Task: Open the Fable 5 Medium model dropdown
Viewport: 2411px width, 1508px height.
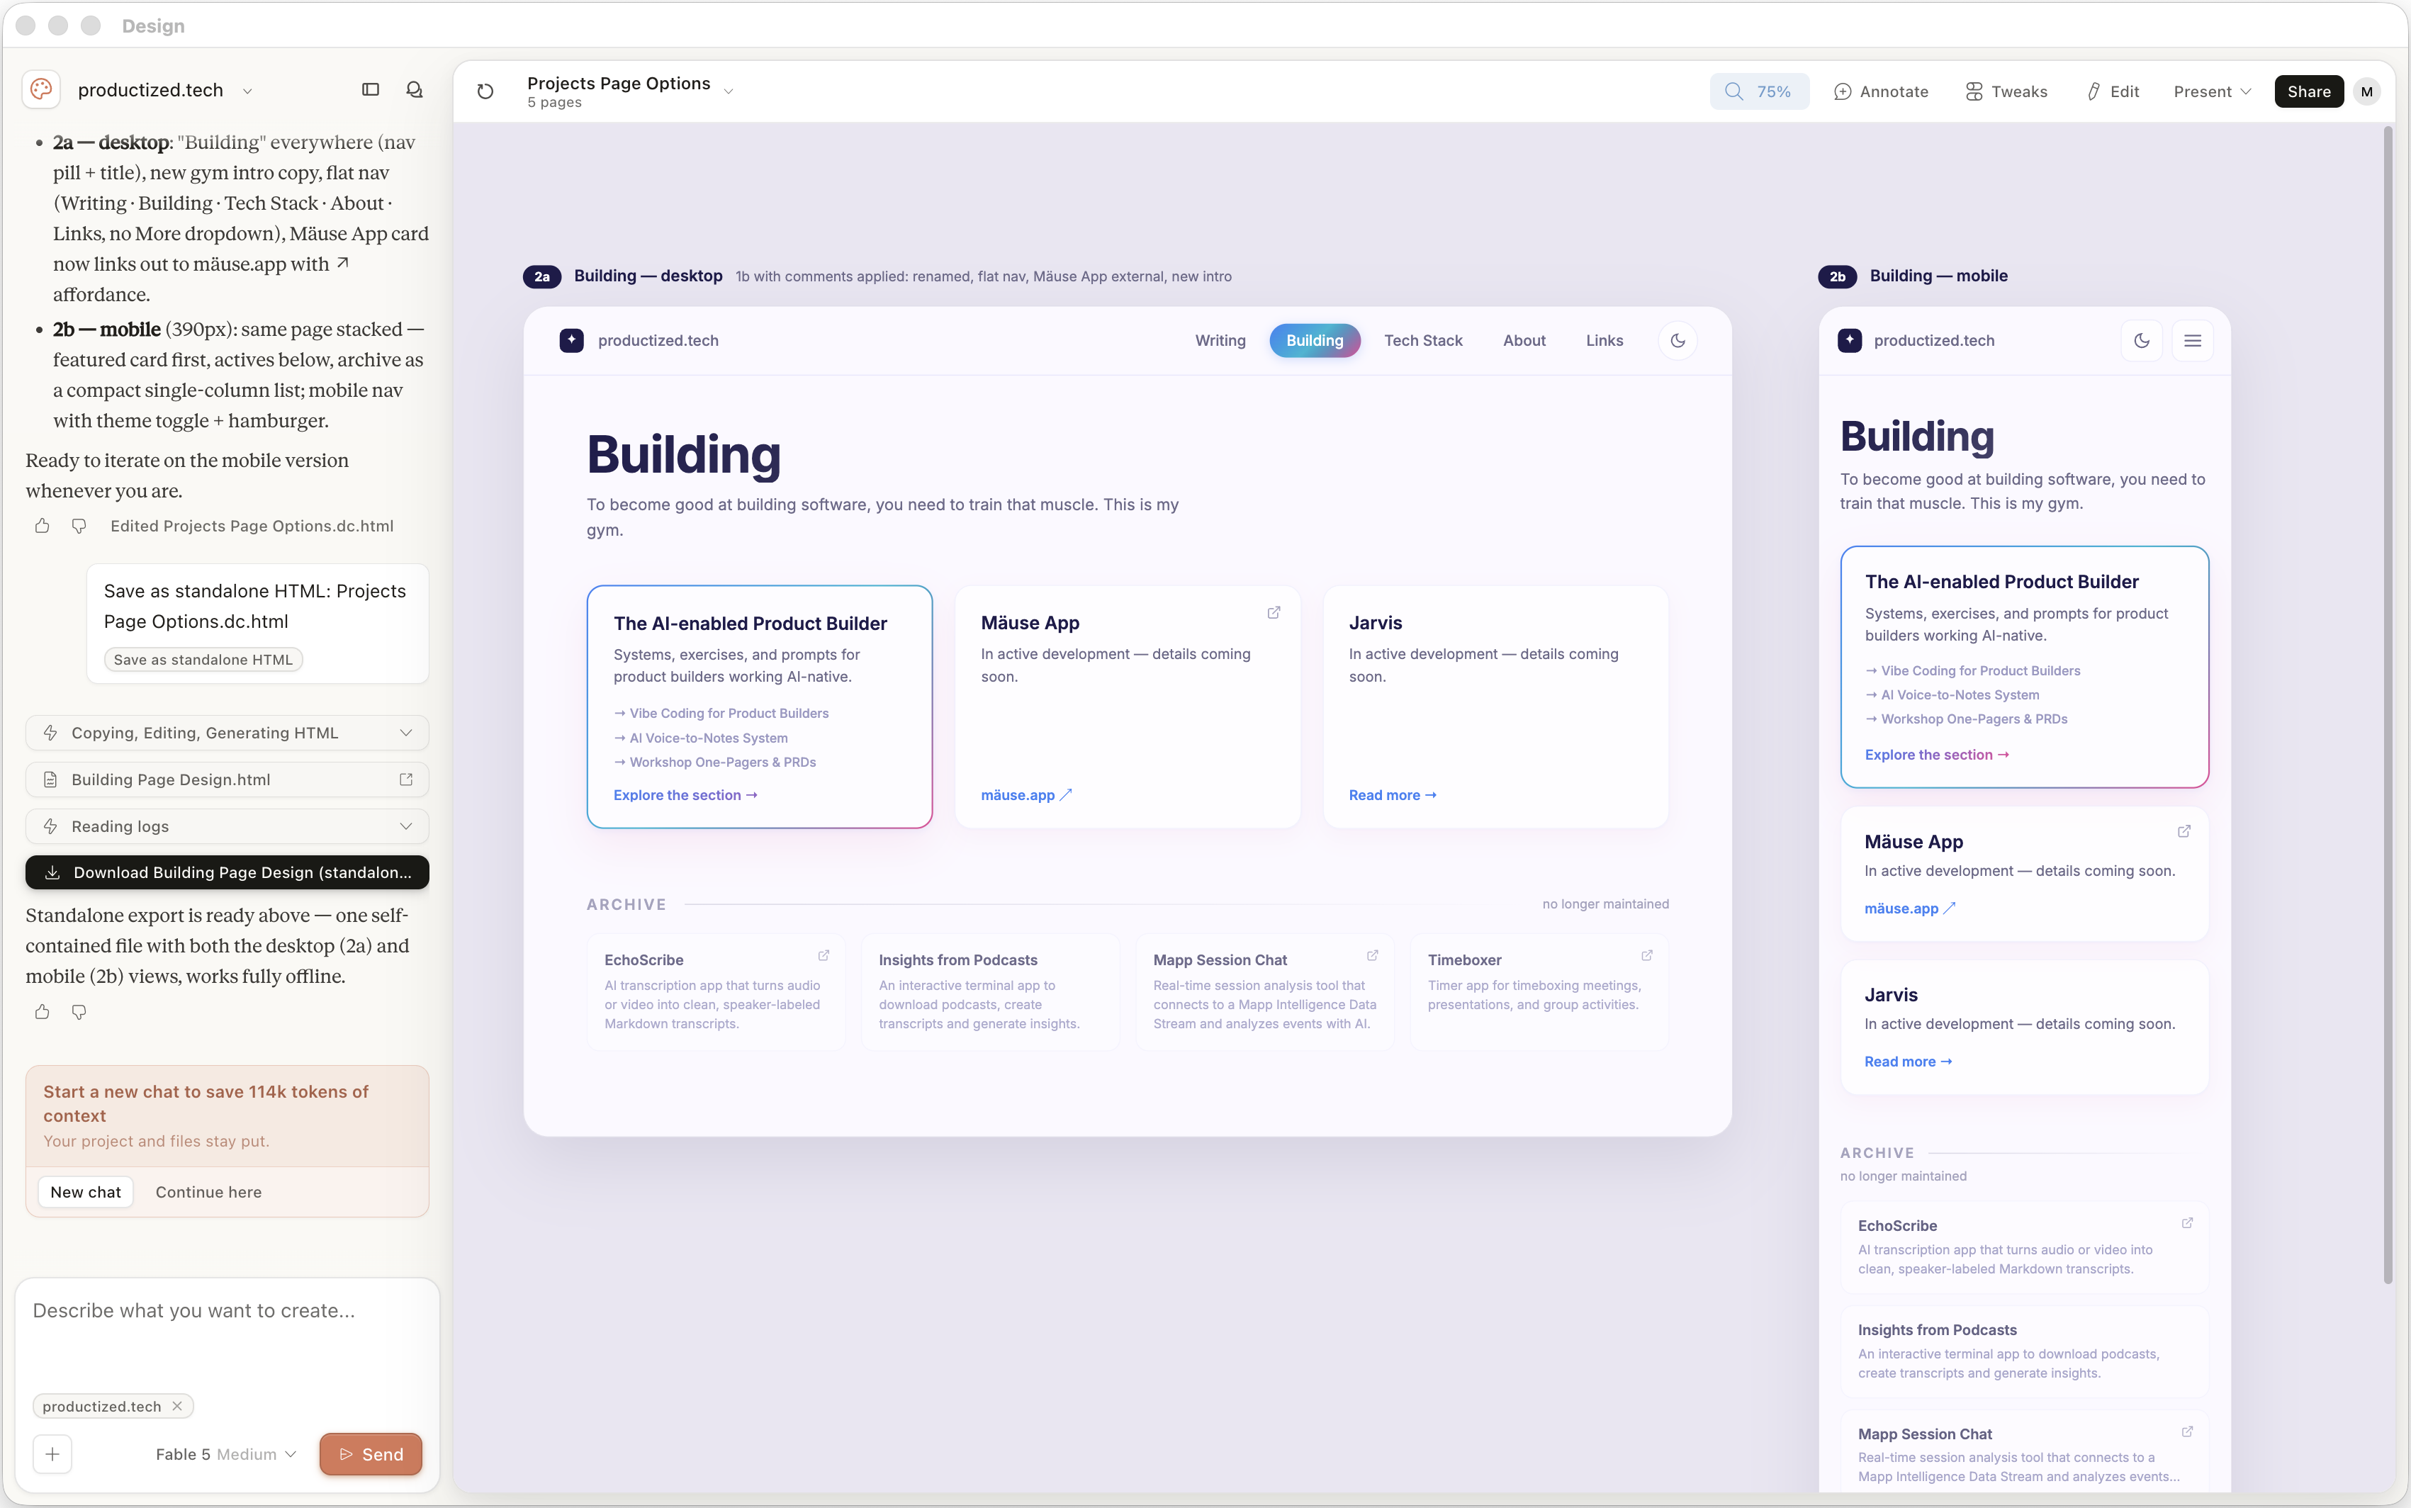Action: tap(226, 1454)
